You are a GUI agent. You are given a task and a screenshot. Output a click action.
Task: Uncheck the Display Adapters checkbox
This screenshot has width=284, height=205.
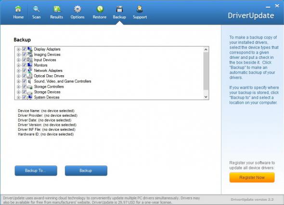click(24, 49)
